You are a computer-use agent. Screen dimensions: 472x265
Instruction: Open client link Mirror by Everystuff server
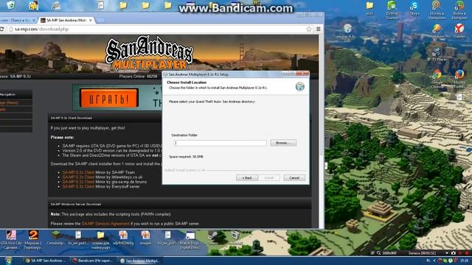pyautogui.click(x=78, y=186)
